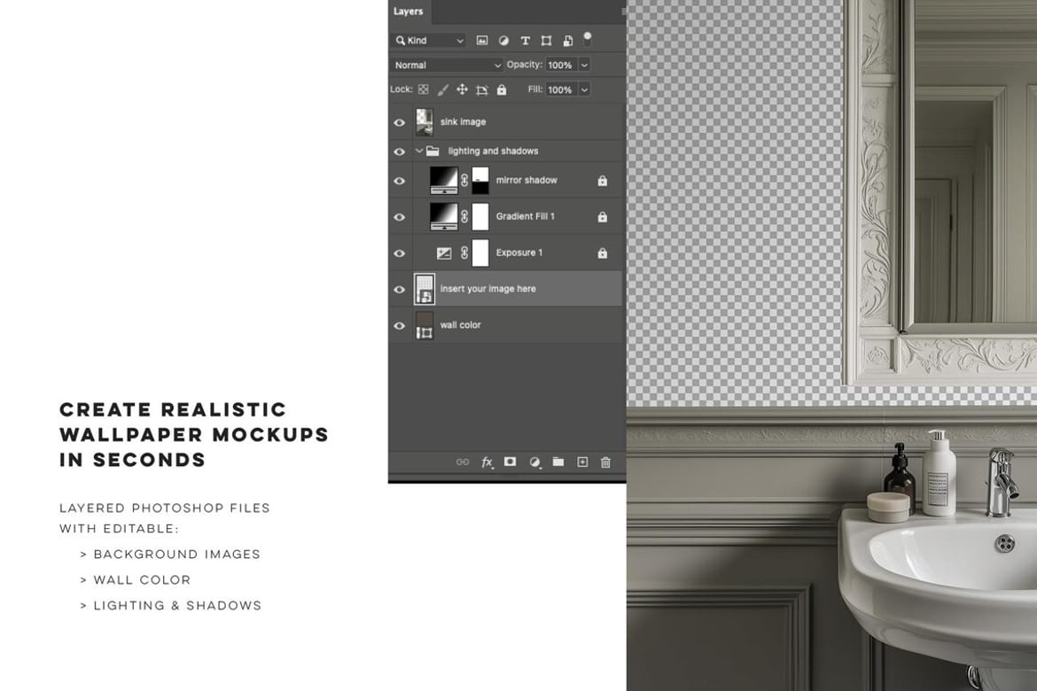Image resolution: width=1037 pixels, height=691 pixels.
Task: Create a new layer plus icon
Action: coord(582,462)
